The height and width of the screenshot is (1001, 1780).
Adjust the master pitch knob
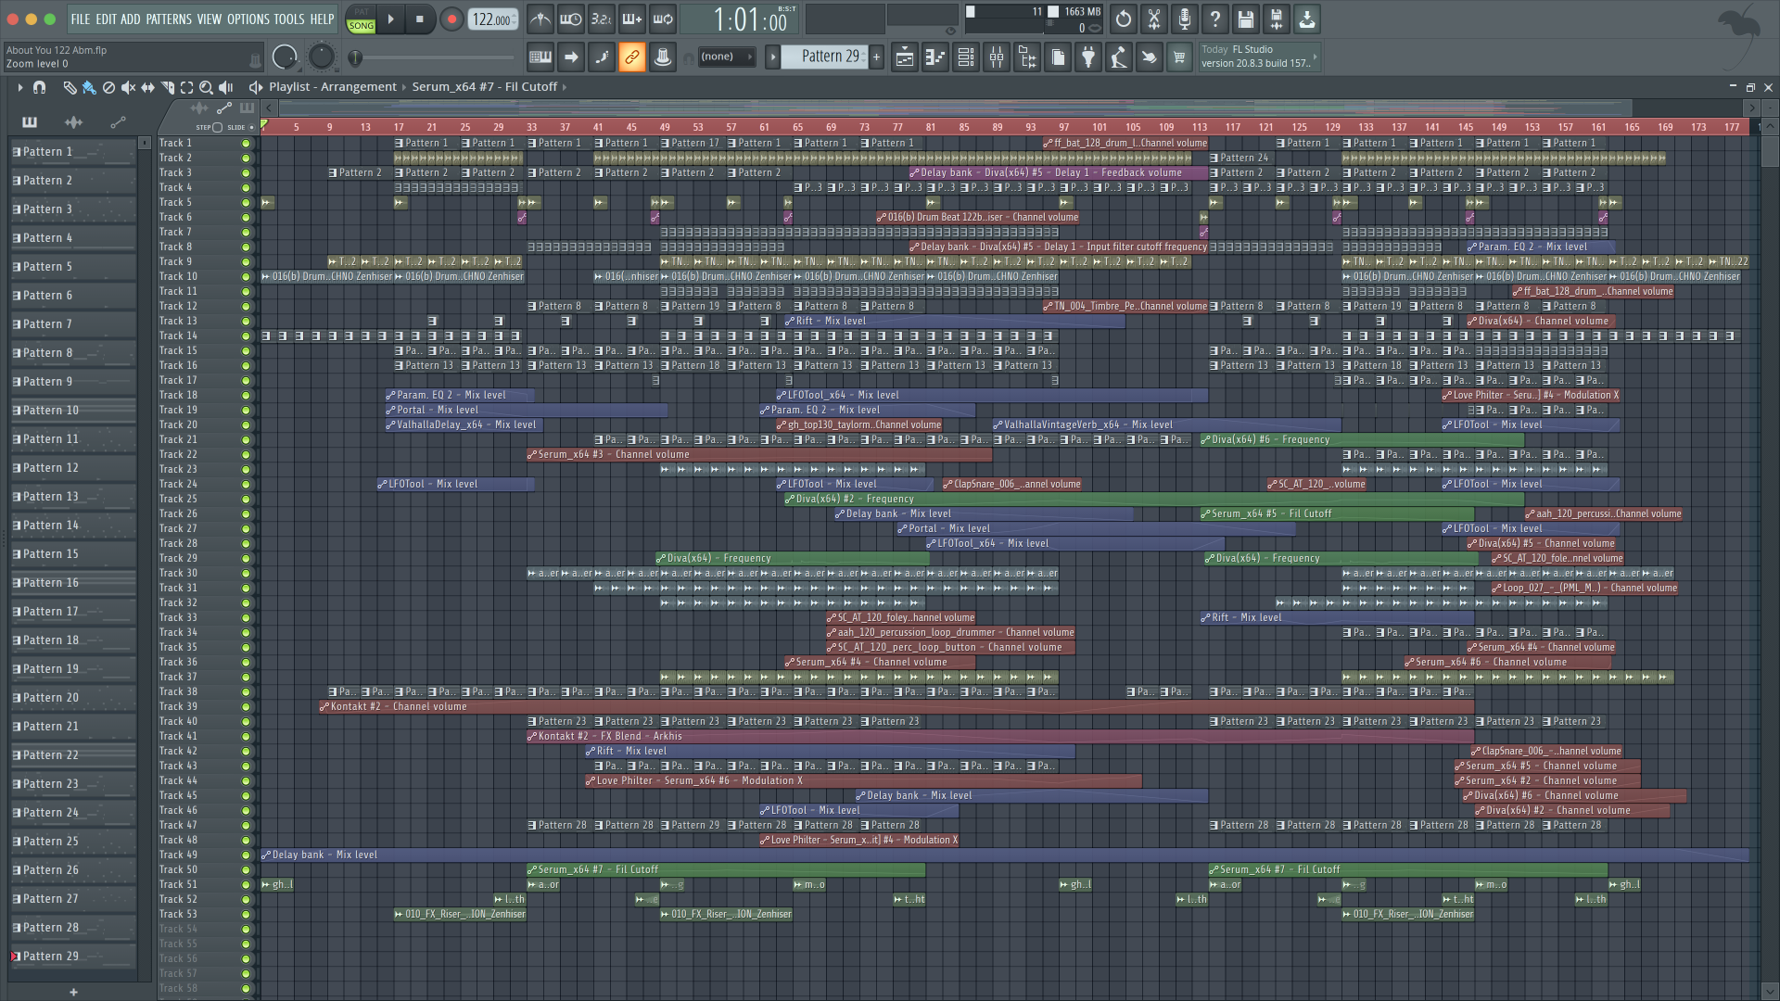tap(321, 57)
